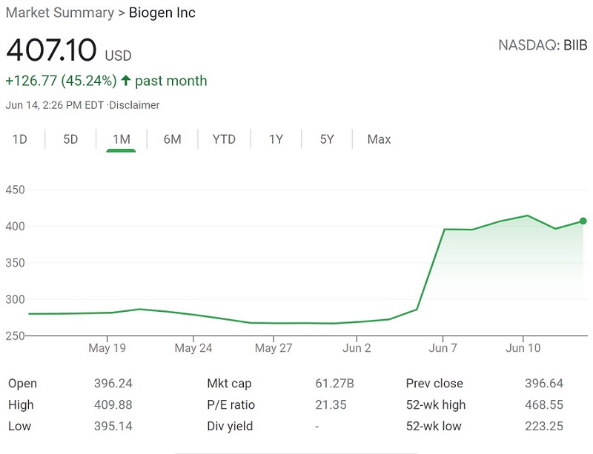Viewport: 593px width, 454px height.
Task: Open the Disclaimer link
Action: [x=134, y=105]
